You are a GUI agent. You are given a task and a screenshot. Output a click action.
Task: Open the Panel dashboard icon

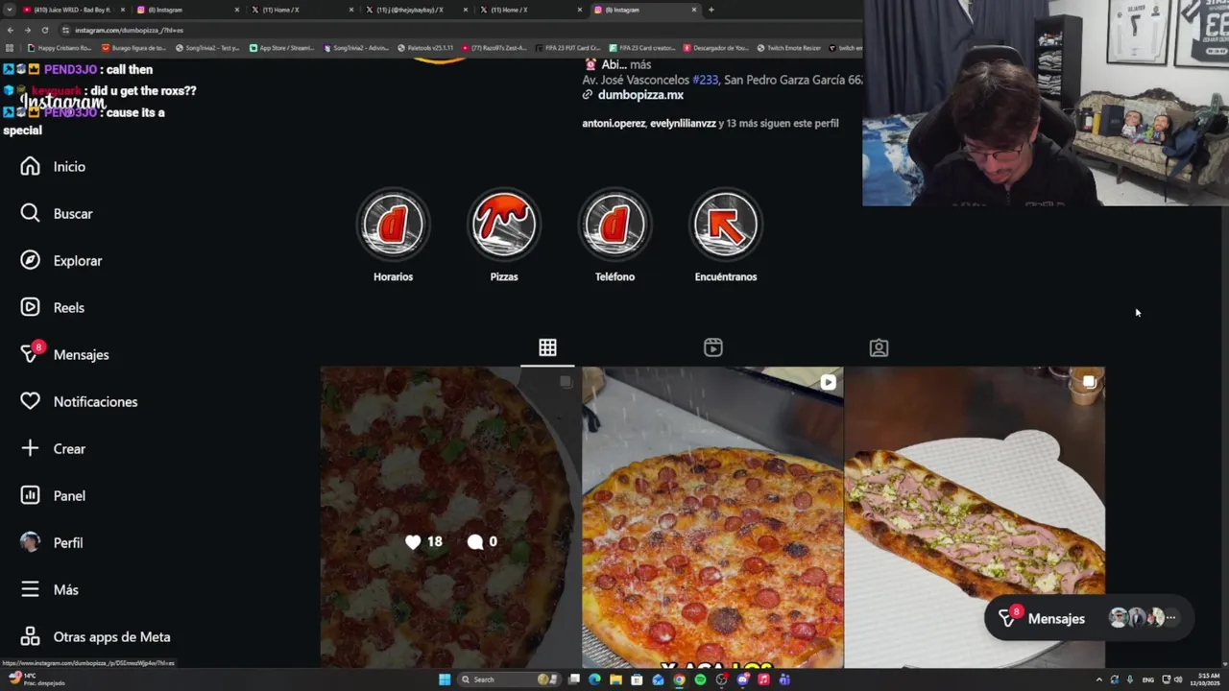click(x=30, y=496)
